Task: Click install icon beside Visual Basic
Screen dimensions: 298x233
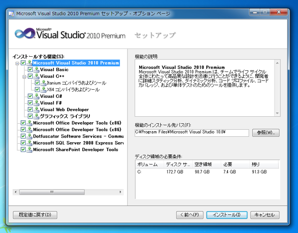Action: [x=36, y=70]
